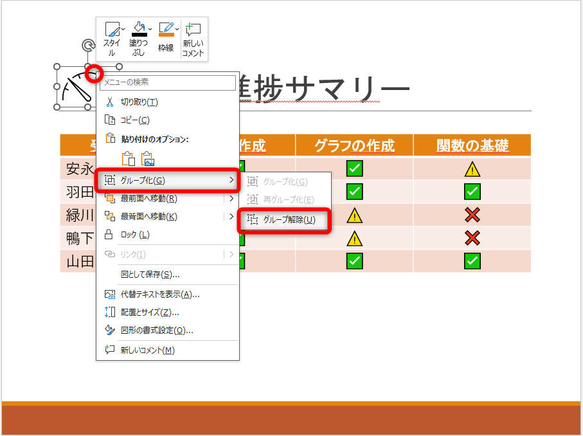Select the paste-as-picture option icon
This screenshot has height=436, width=583.
147,158
